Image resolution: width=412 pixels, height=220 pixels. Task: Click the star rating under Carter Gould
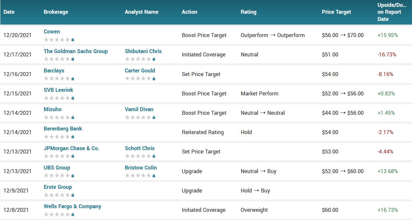[138, 79]
